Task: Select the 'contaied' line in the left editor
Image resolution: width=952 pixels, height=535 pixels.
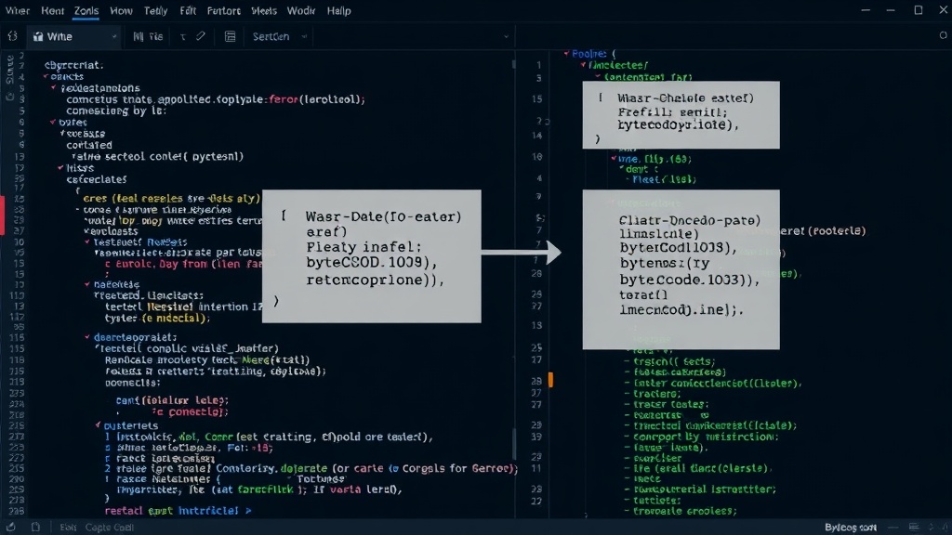Action: [89, 145]
